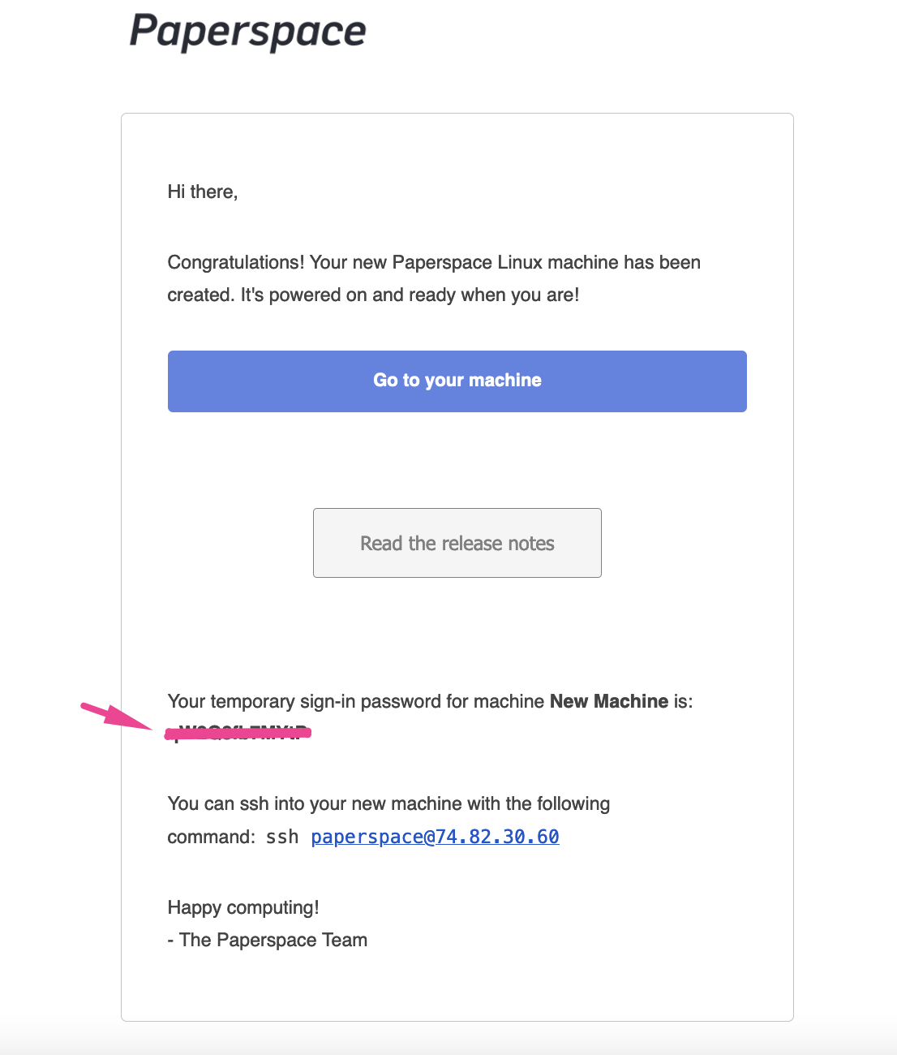
Task: Select the "command:" label before ssh
Action: [212, 837]
